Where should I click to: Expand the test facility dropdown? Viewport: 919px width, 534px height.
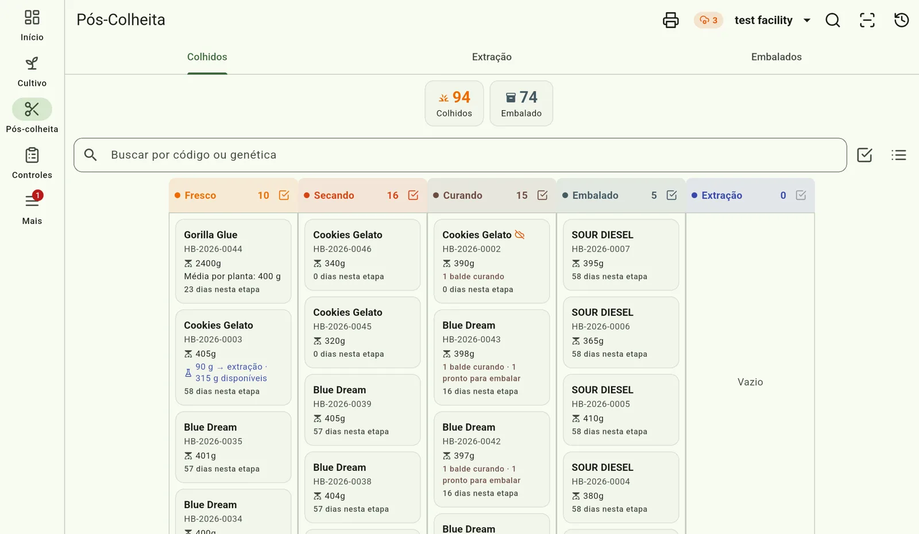click(773, 20)
